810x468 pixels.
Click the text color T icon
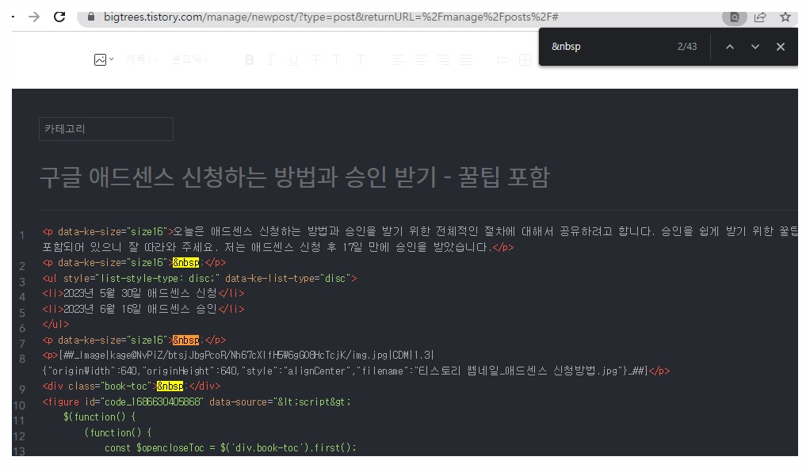point(337,60)
